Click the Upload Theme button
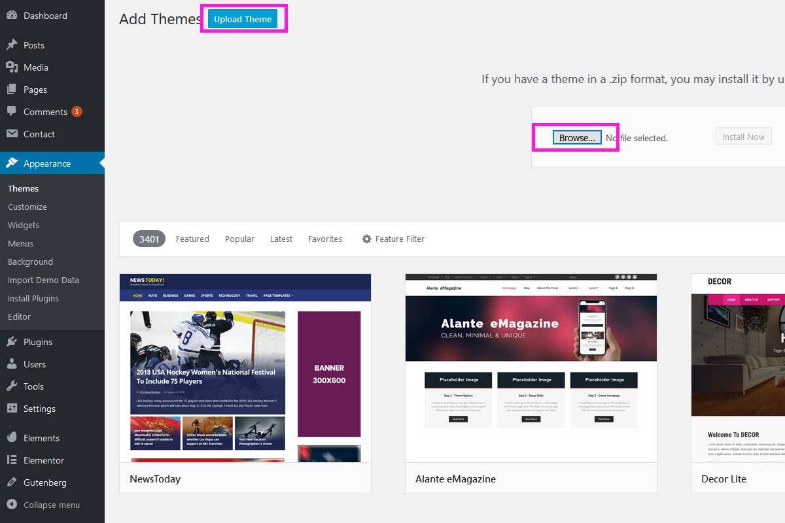This screenshot has height=523, width=785. click(243, 19)
